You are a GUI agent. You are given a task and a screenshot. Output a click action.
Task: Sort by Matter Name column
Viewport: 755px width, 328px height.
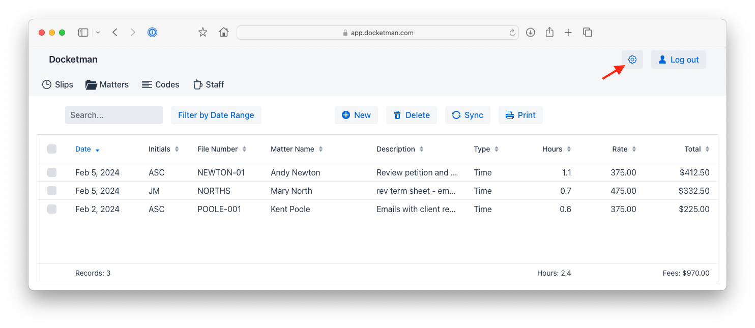[x=297, y=149]
